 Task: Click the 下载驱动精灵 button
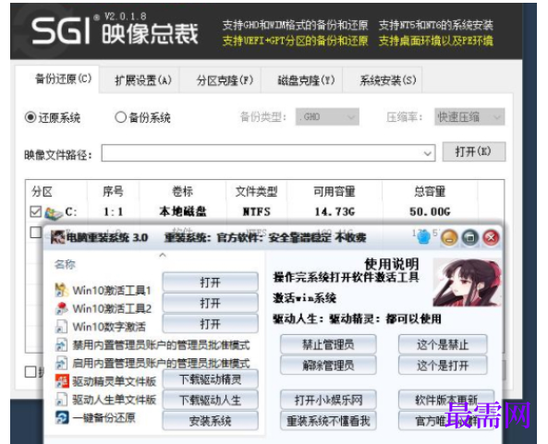(x=210, y=379)
